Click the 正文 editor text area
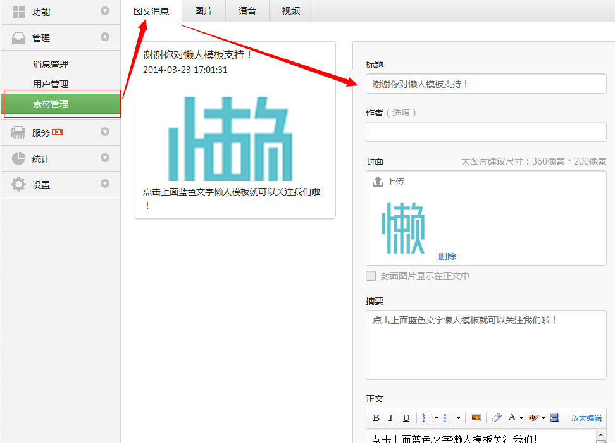Screen dimensions: 615x443 point(481,436)
